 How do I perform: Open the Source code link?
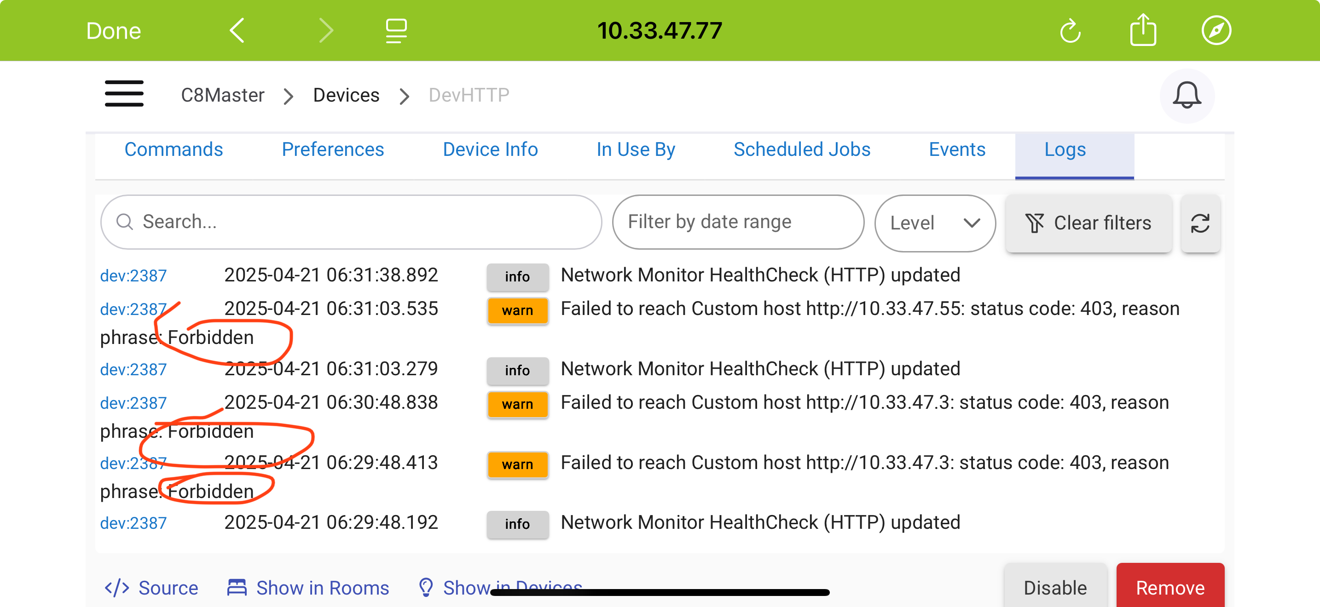pos(152,588)
